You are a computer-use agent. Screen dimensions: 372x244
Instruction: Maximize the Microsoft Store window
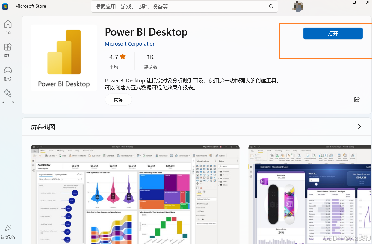(x=354, y=2)
